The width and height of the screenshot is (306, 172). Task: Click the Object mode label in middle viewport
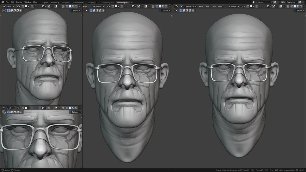click(86, 6)
